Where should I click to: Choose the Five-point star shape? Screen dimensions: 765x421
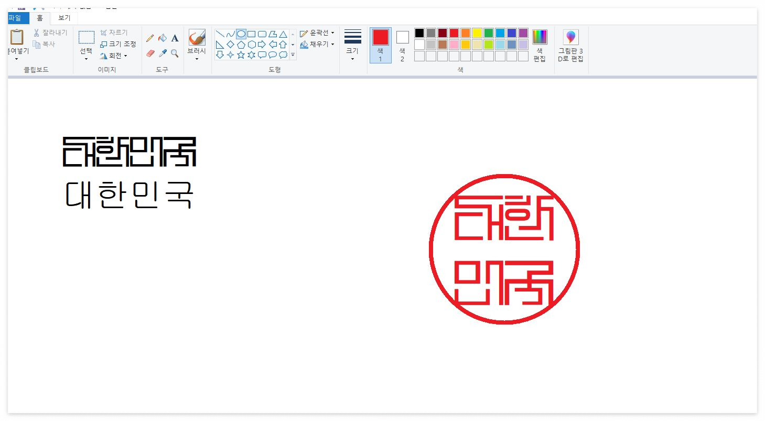tap(241, 55)
